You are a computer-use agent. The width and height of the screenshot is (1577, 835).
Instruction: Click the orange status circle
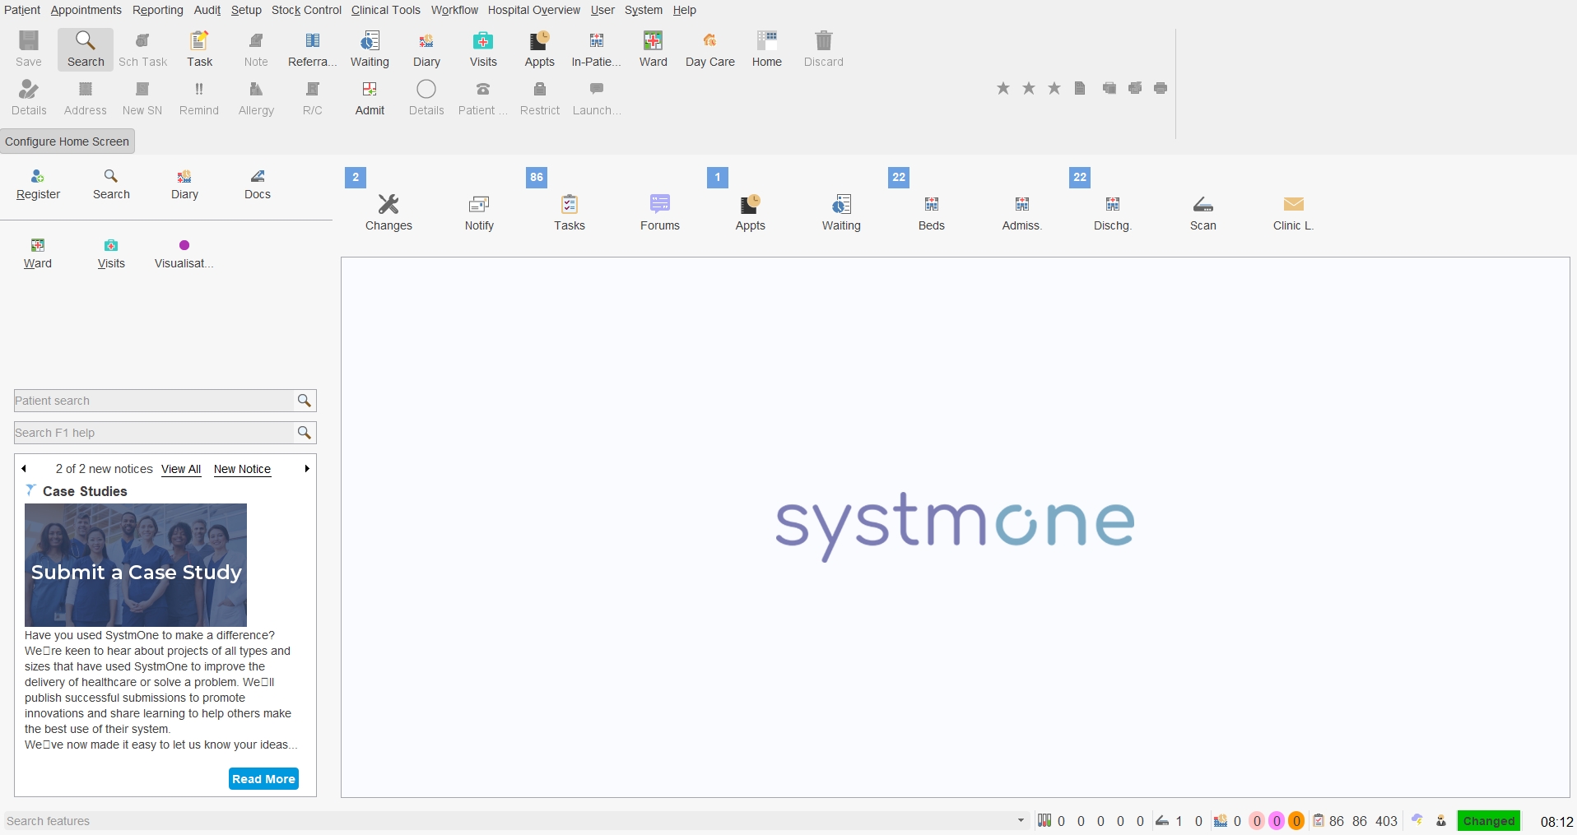tap(1296, 821)
